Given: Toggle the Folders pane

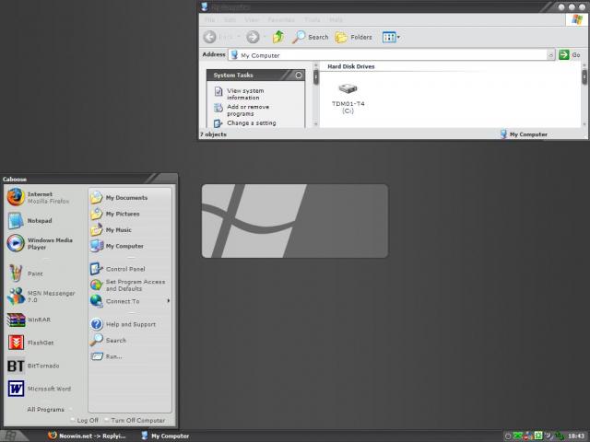Looking at the screenshot, I should tap(353, 37).
